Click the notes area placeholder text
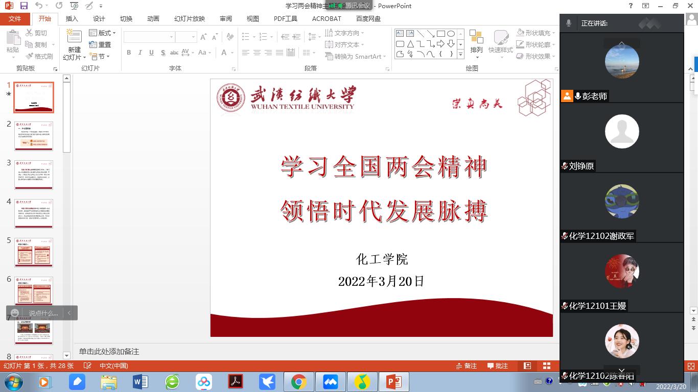This screenshot has height=392, width=698. click(109, 352)
